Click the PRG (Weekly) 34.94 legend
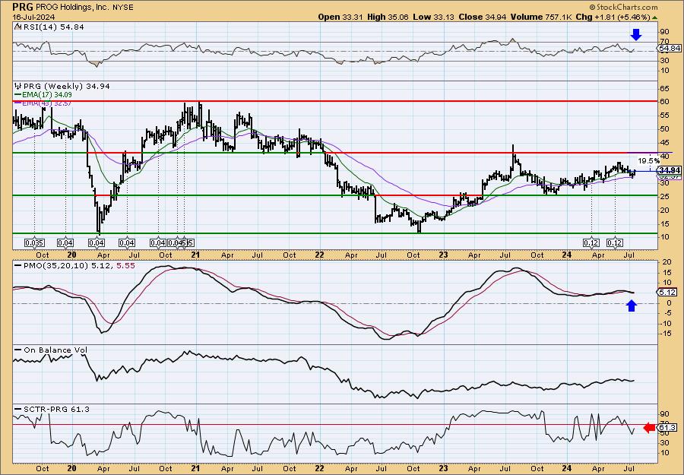Viewport: 684px width, 475px height. tap(67, 86)
